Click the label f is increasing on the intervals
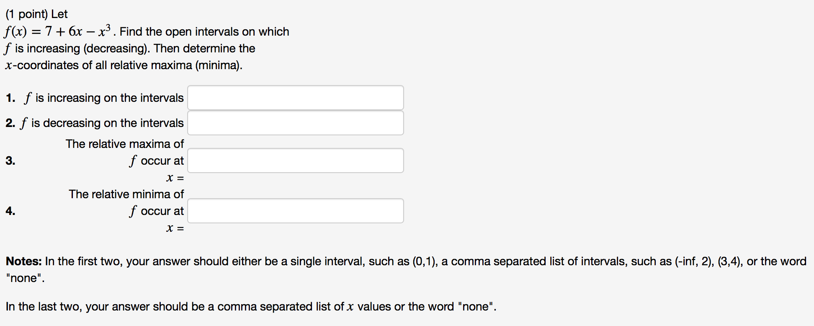 (103, 97)
